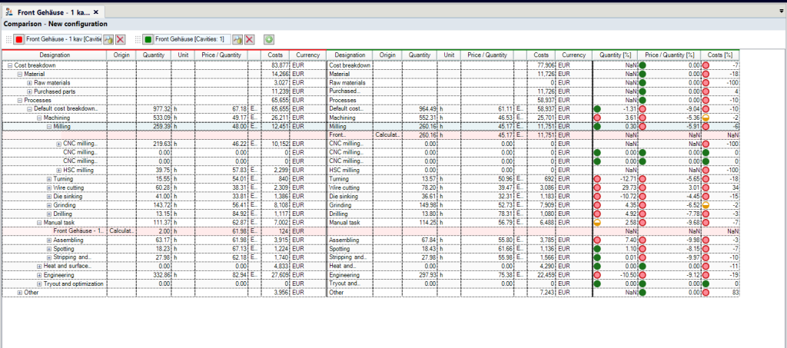Expand the 'Grinding' tree node

(x=49, y=205)
